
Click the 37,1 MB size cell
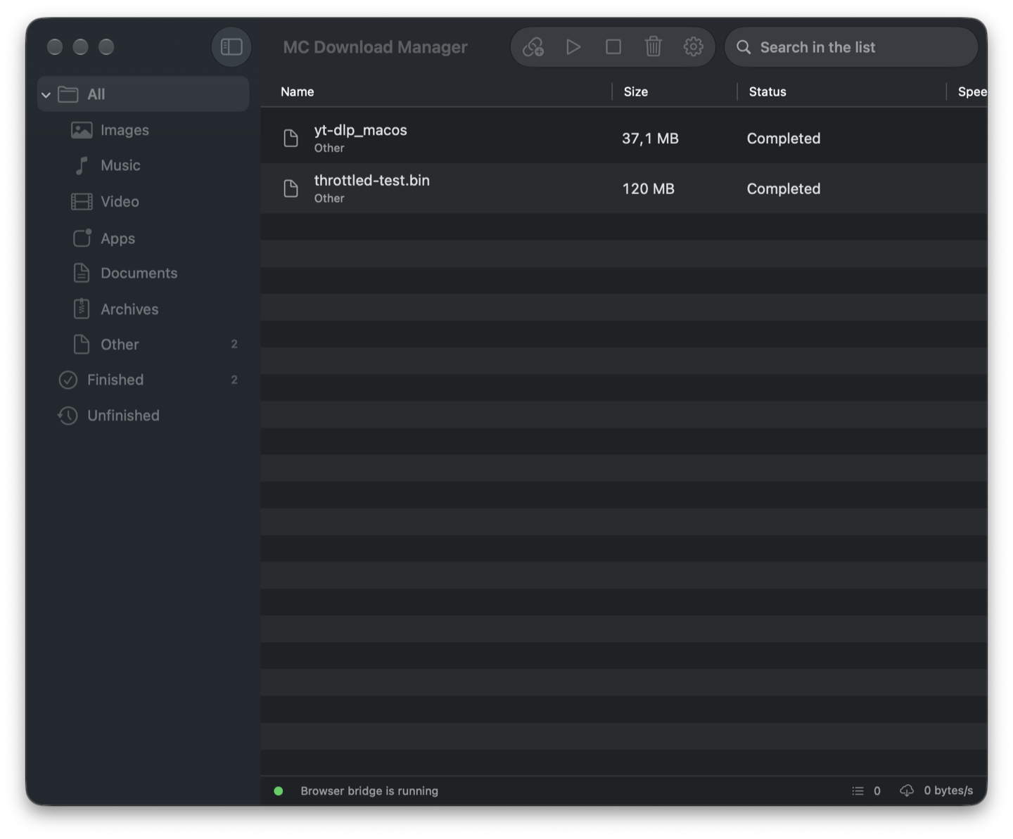click(650, 139)
